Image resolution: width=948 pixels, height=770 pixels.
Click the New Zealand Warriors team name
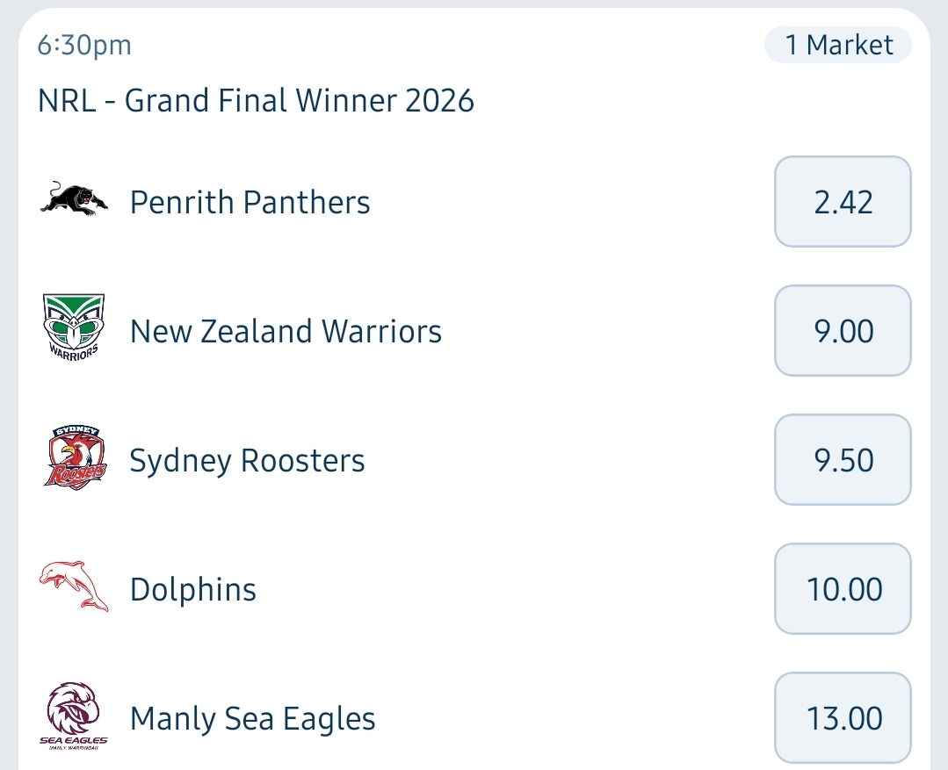click(286, 331)
